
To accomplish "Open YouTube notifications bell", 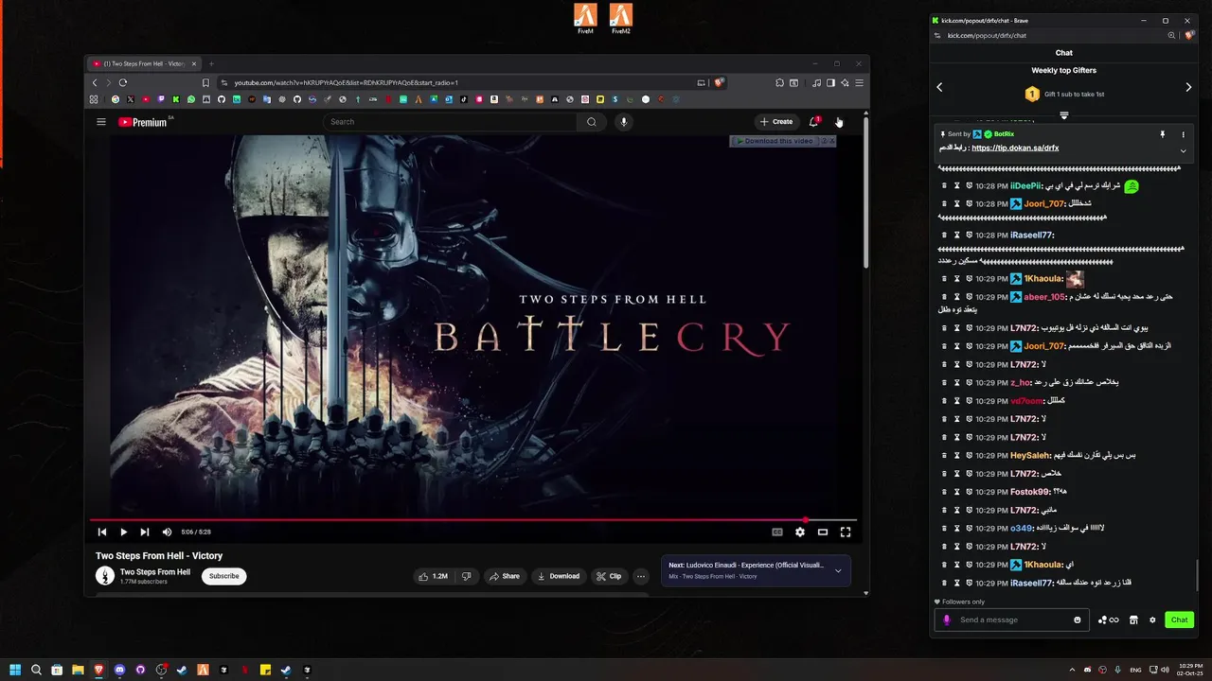I will 814,122.
